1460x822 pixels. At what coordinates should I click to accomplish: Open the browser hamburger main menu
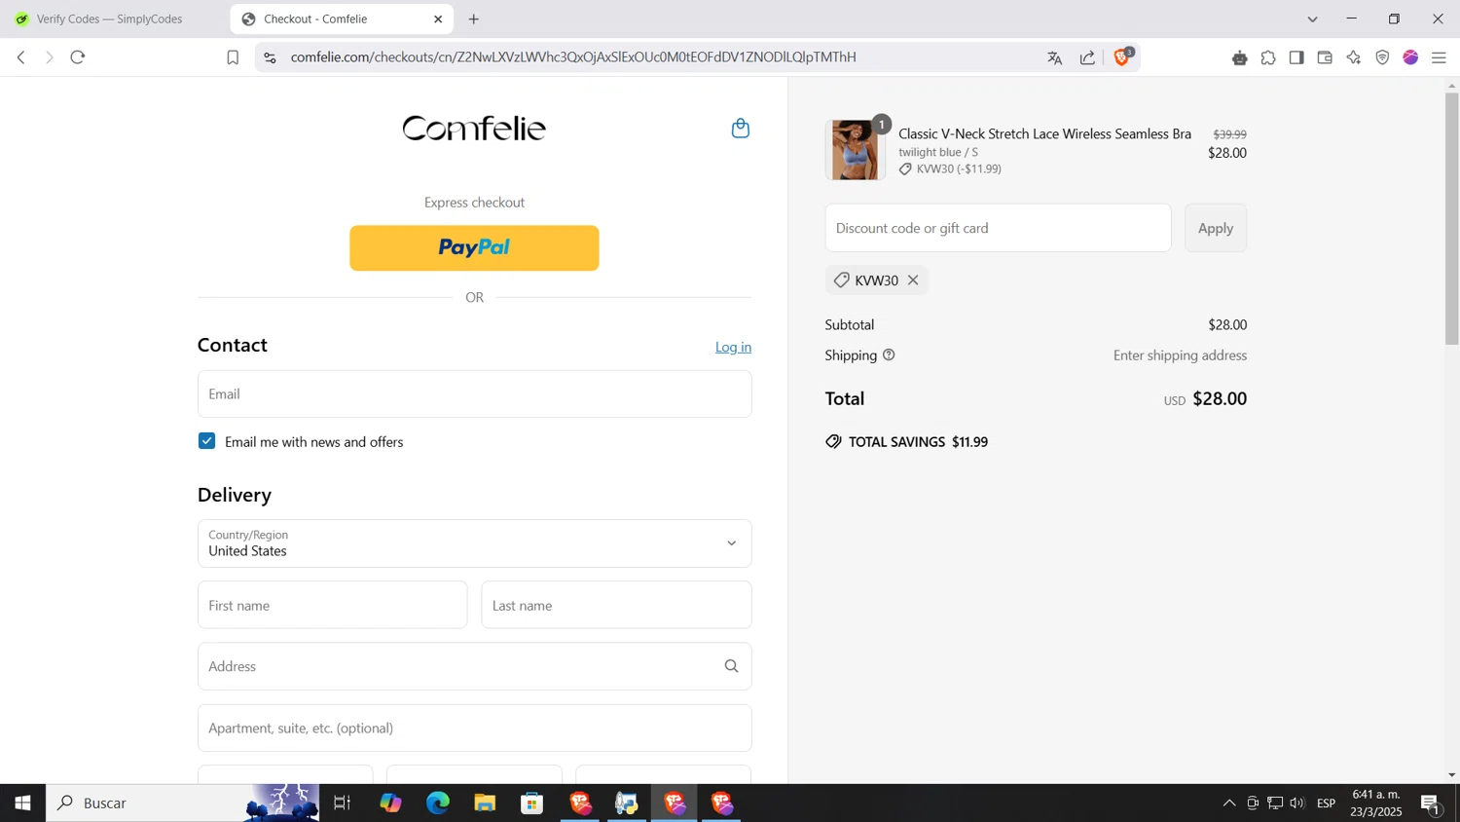[1440, 57]
